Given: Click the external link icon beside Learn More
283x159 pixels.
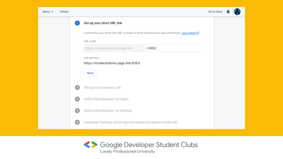Looking at the screenshot, I should coord(198,33).
